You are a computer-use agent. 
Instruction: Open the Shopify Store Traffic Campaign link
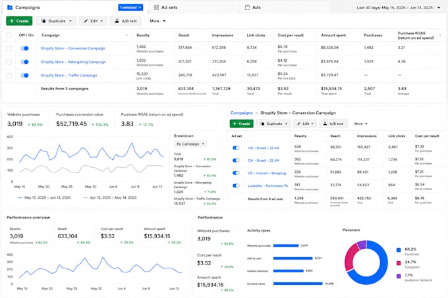69,75
